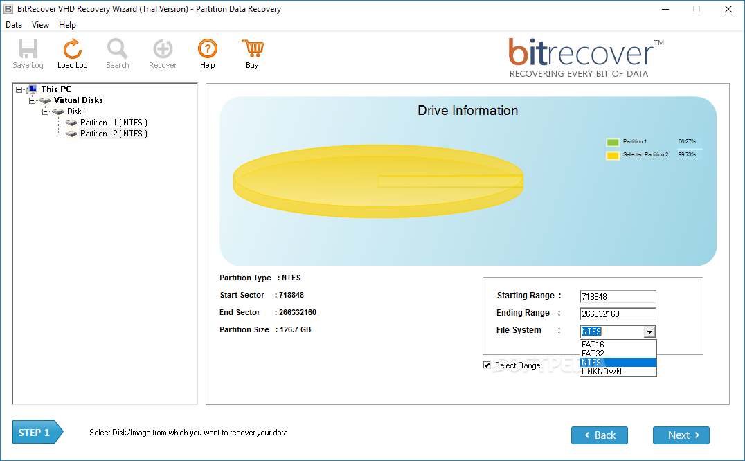Click the Ending Range input field
Image resolution: width=745 pixels, height=461 pixels.
(618, 314)
